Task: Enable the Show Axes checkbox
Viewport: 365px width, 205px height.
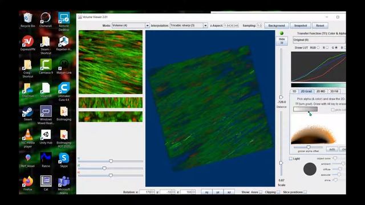Action: pyautogui.click(x=261, y=192)
